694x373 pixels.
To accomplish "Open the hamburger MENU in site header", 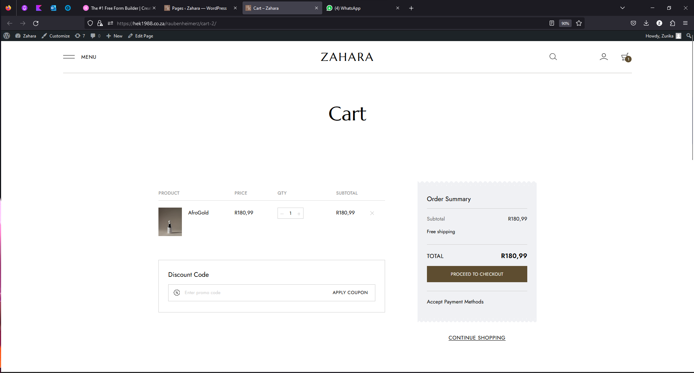I will click(80, 57).
